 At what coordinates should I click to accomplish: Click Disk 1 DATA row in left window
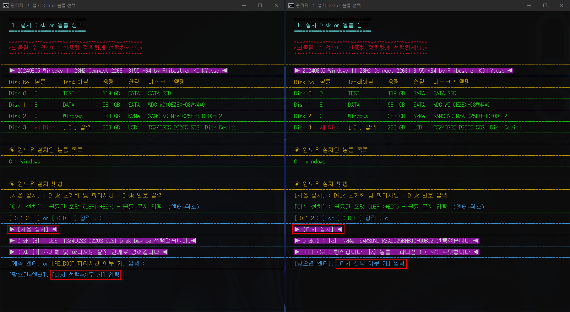point(107,105)
